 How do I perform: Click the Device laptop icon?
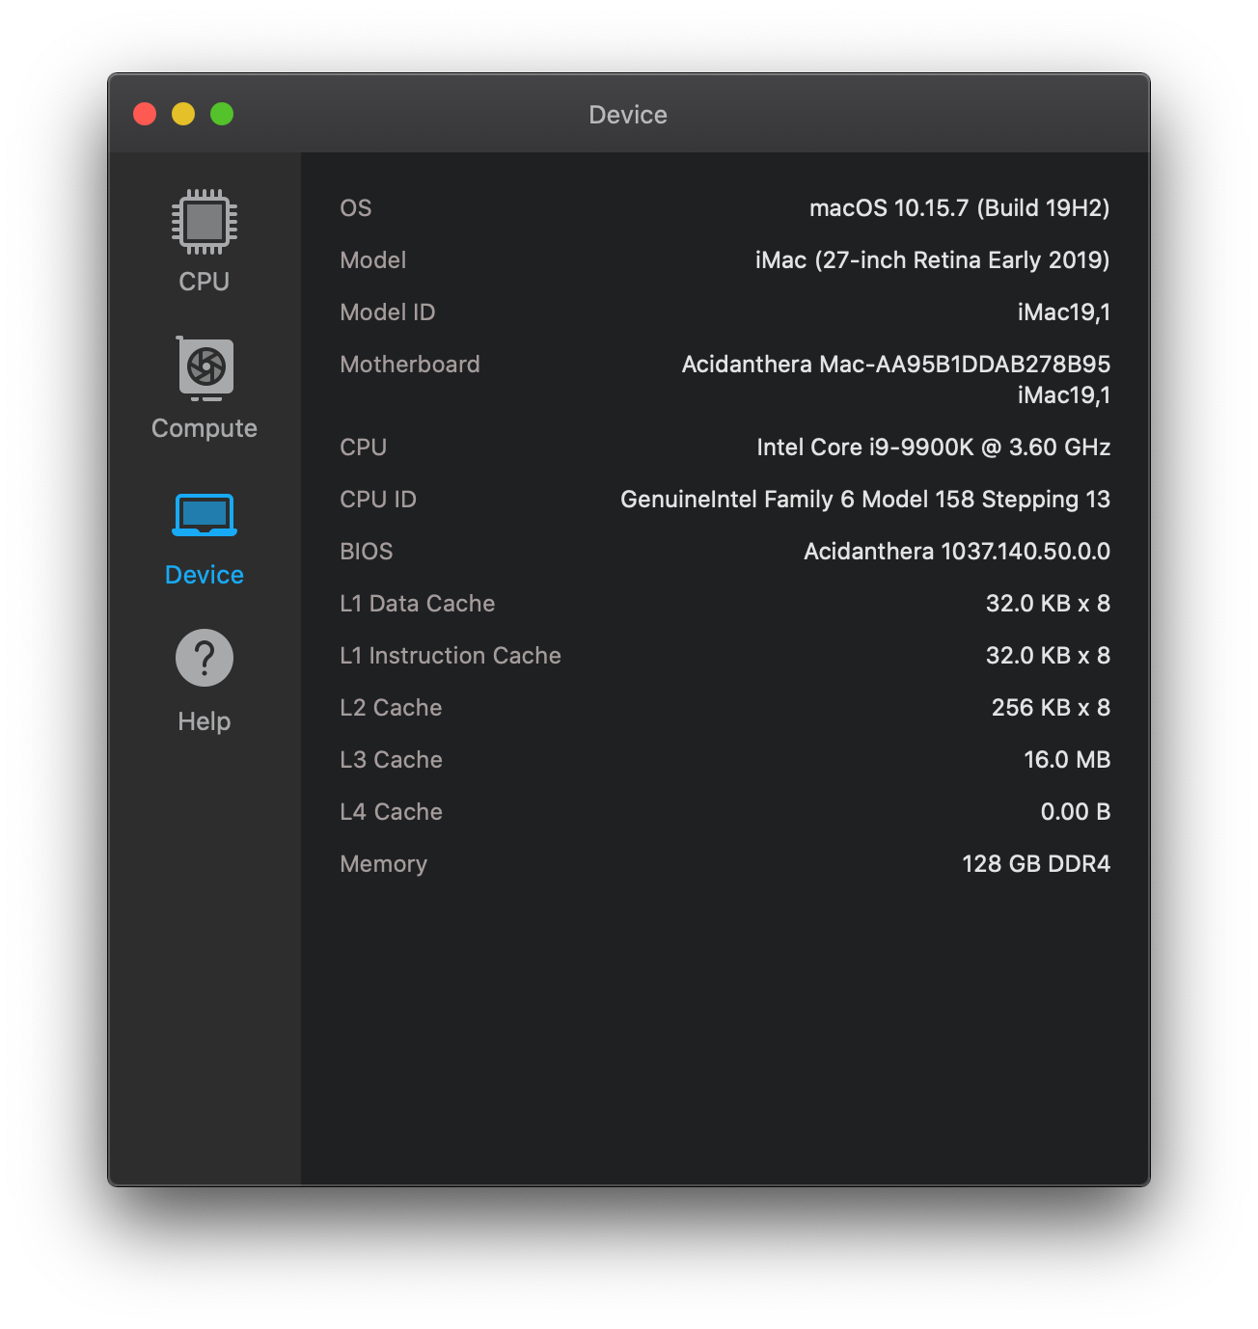click(x=205, y=515)
